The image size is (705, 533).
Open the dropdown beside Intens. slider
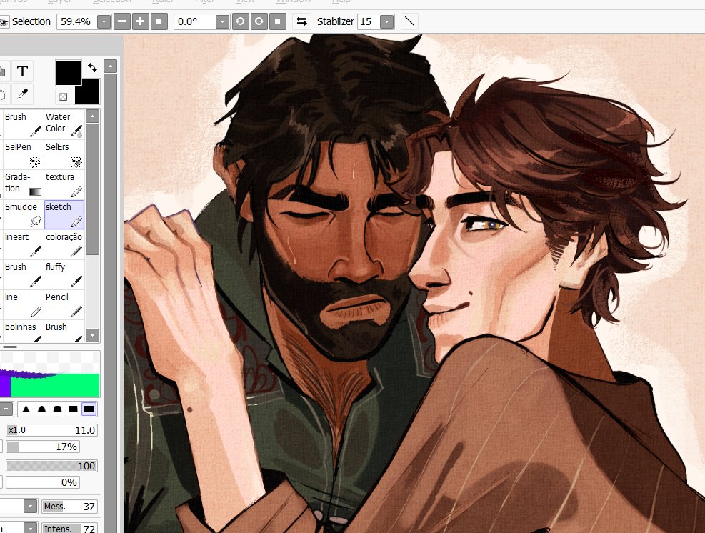pos(30,528)
